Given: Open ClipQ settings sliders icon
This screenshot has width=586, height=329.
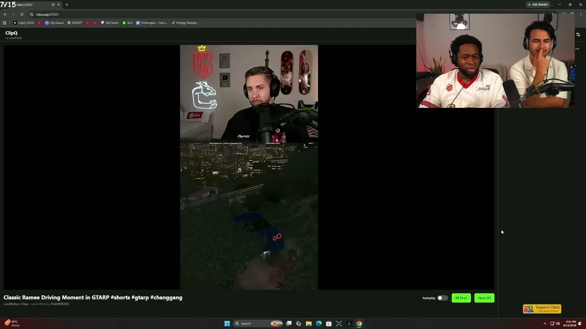Looking at the screenshot, I should tap(578, 35).
